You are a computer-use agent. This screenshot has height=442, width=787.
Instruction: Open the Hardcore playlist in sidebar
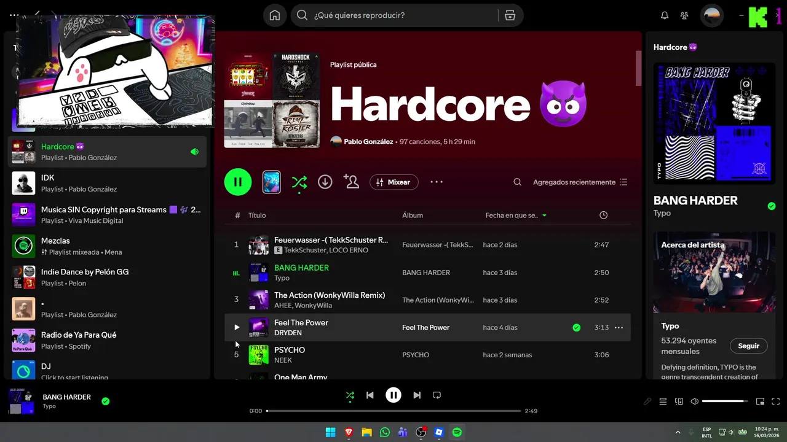click(108, 152)
